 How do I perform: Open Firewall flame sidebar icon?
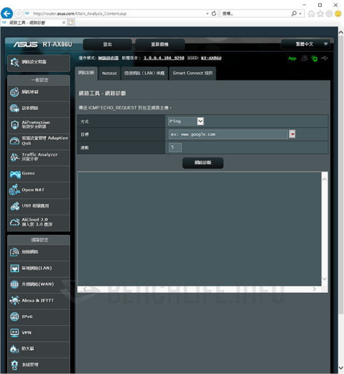[15, 349]
